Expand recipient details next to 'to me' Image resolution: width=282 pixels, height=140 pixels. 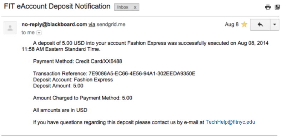coord(39,33)
